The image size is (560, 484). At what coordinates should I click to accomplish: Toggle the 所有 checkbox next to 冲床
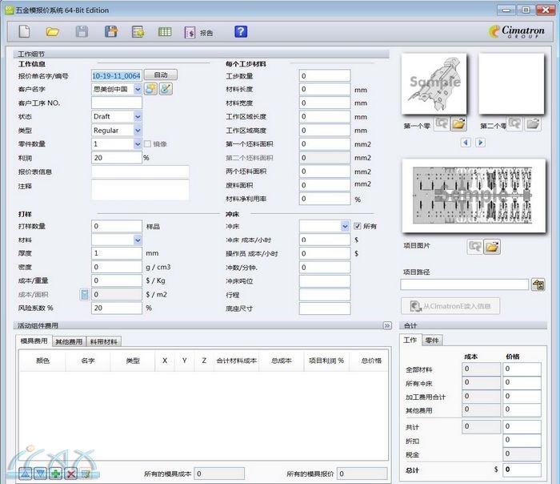(x=358, y=226)
